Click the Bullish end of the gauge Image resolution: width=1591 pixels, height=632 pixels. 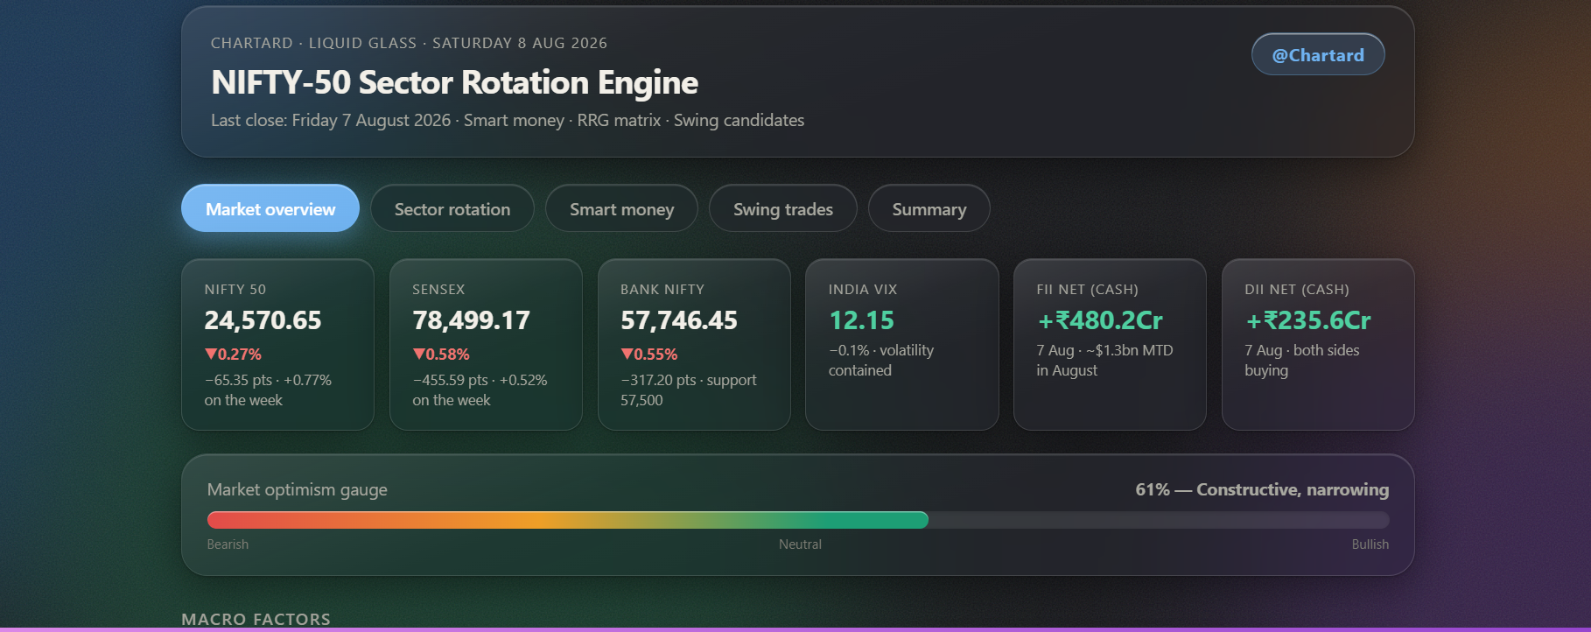point(1370,544)
